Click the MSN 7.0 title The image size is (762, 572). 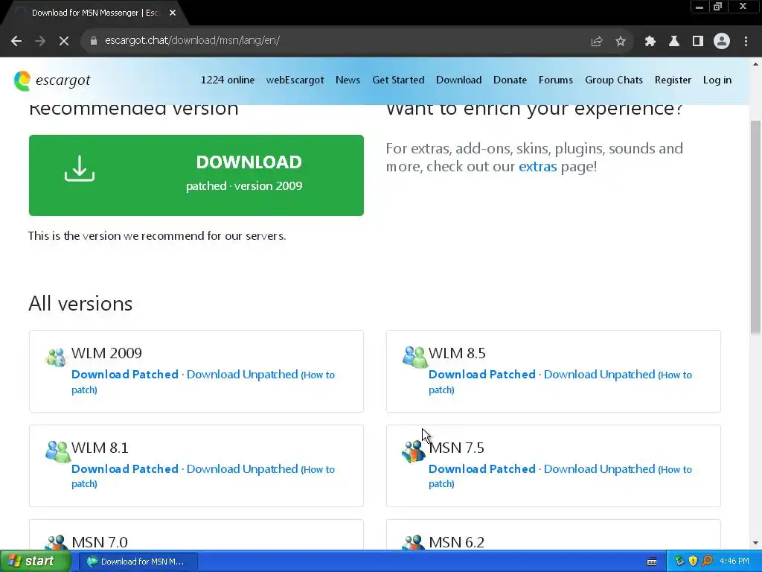point(100,542)
